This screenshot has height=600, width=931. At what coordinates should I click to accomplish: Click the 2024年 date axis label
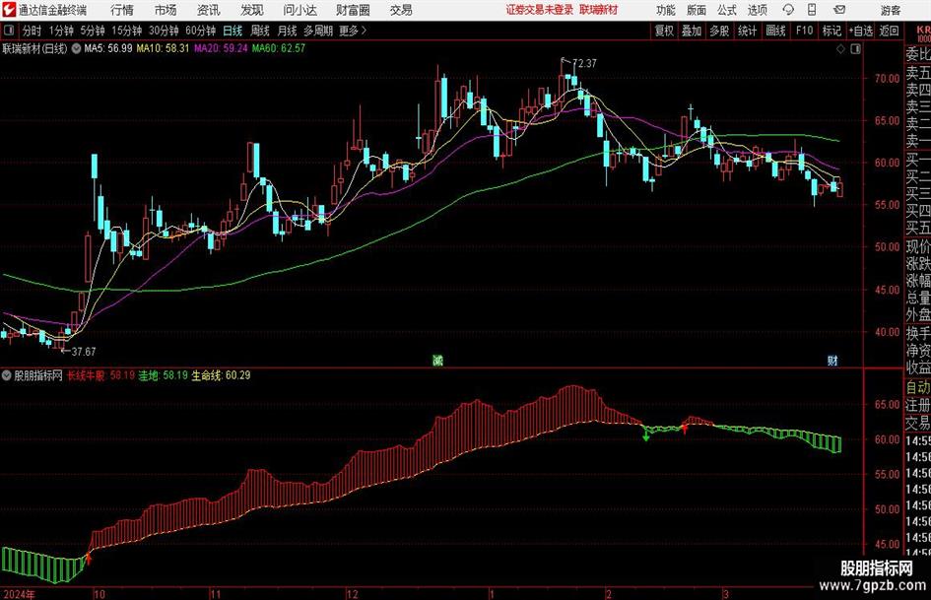tap(19, 594)
